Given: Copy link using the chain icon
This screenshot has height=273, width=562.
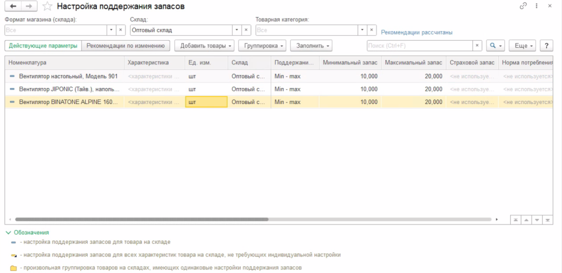Looking at the screenshot, I should [x=523, y=6].
